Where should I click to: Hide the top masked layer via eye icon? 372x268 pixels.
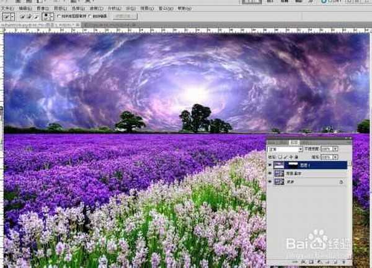click(270, 165)
